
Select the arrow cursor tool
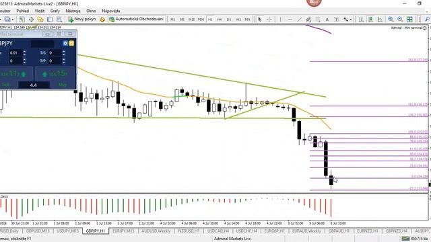(x=259, y=19)
